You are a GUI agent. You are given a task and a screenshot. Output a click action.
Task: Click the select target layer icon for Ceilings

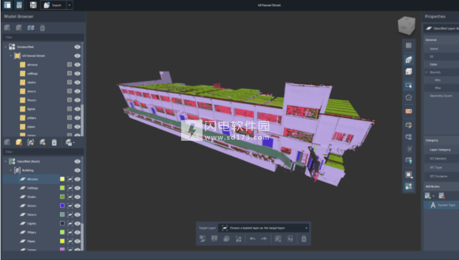coord(70,188)
